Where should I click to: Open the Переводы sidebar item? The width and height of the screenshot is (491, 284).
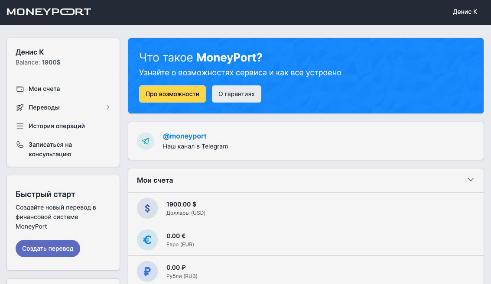63,107
